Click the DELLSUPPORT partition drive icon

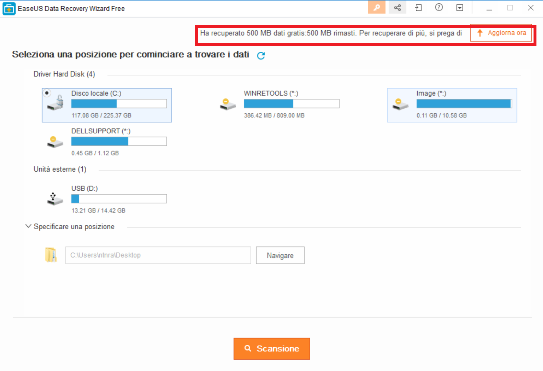(x=55, y=142)
